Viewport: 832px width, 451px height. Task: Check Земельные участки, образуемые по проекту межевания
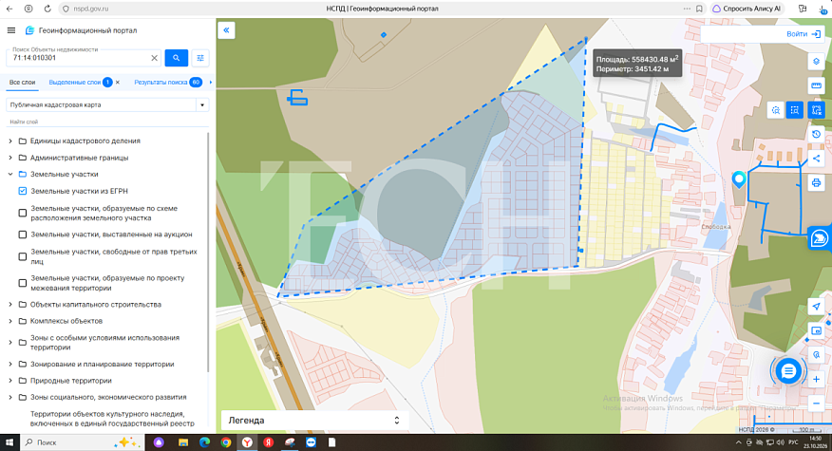[22, 283]
